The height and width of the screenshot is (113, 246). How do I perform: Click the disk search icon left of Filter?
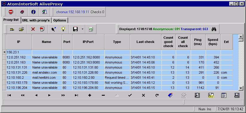coord(197,95)
